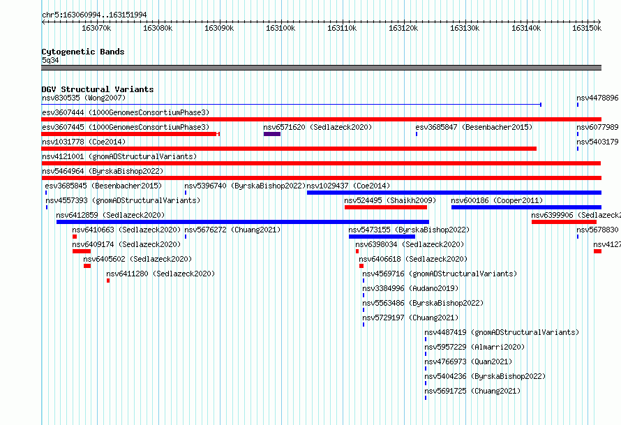Viewport: 621px width, 425px height.
Task: Open nsv6412859 (Sedlazeck2020) label
Action: tap(110, 215)
